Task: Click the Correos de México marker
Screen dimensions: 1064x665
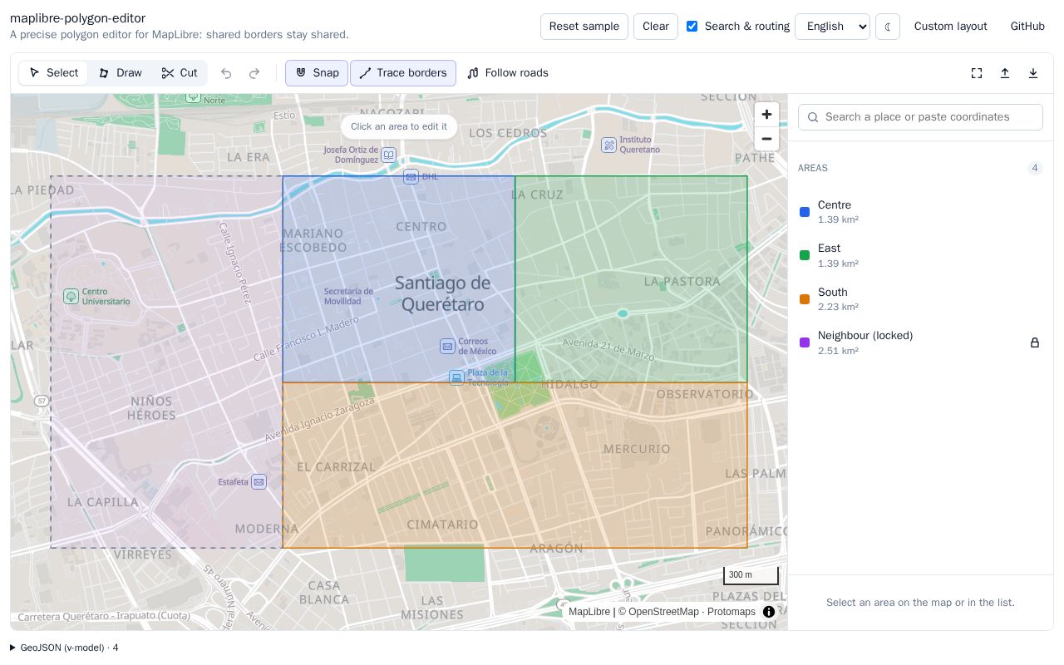Action: coord(447,346)
